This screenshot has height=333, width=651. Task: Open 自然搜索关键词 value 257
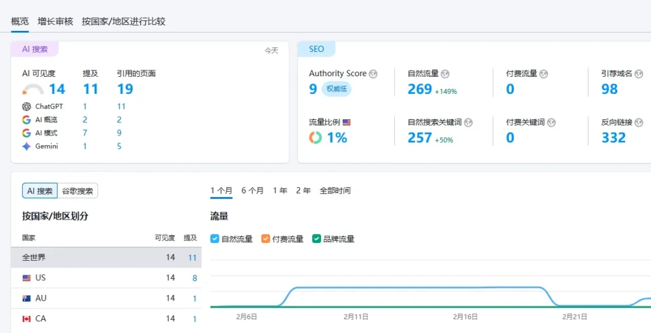tap(420, 138)
